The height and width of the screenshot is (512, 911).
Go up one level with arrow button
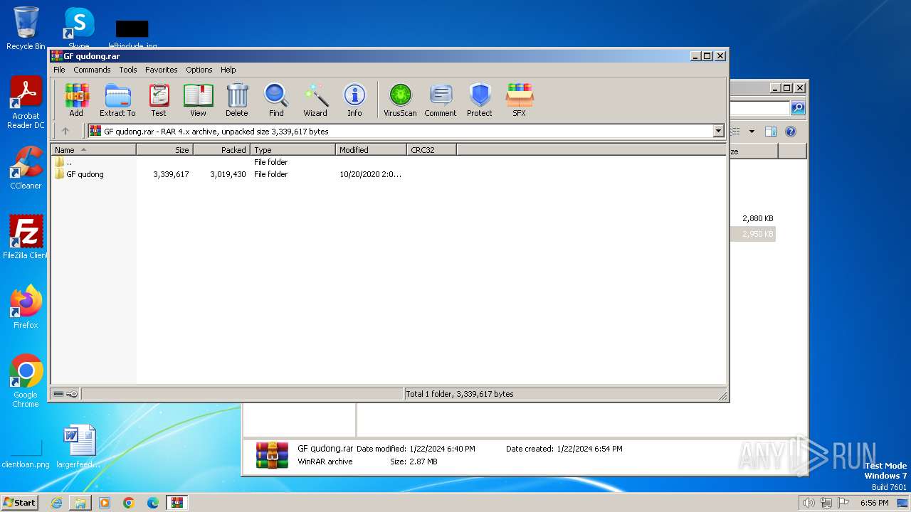(x=65, y=131)
